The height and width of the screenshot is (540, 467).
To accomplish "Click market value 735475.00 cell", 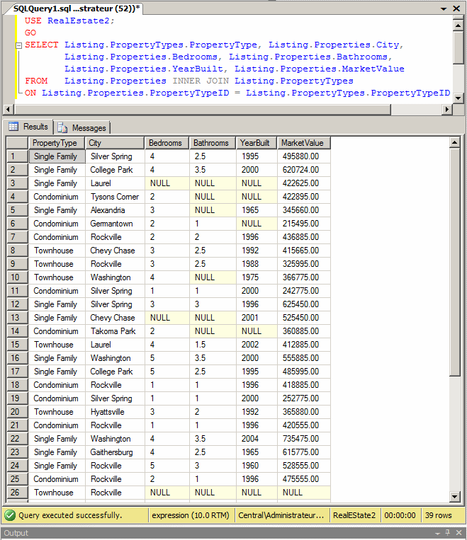I will tap(303, 439).
